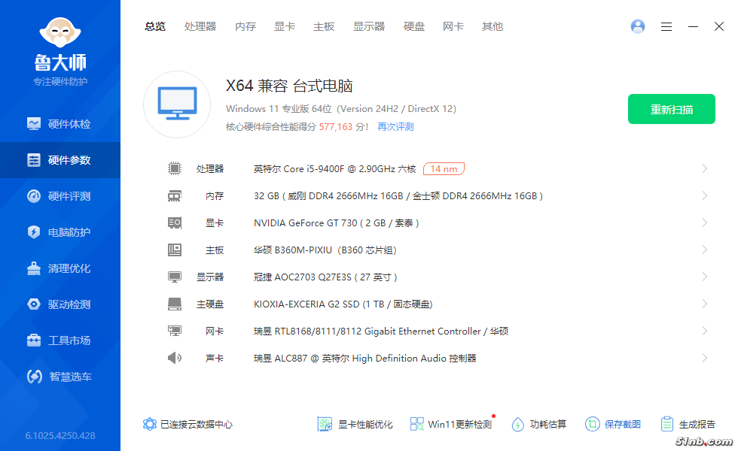
Task: Open 电脑防护 sidebar item
Action: 59,232
